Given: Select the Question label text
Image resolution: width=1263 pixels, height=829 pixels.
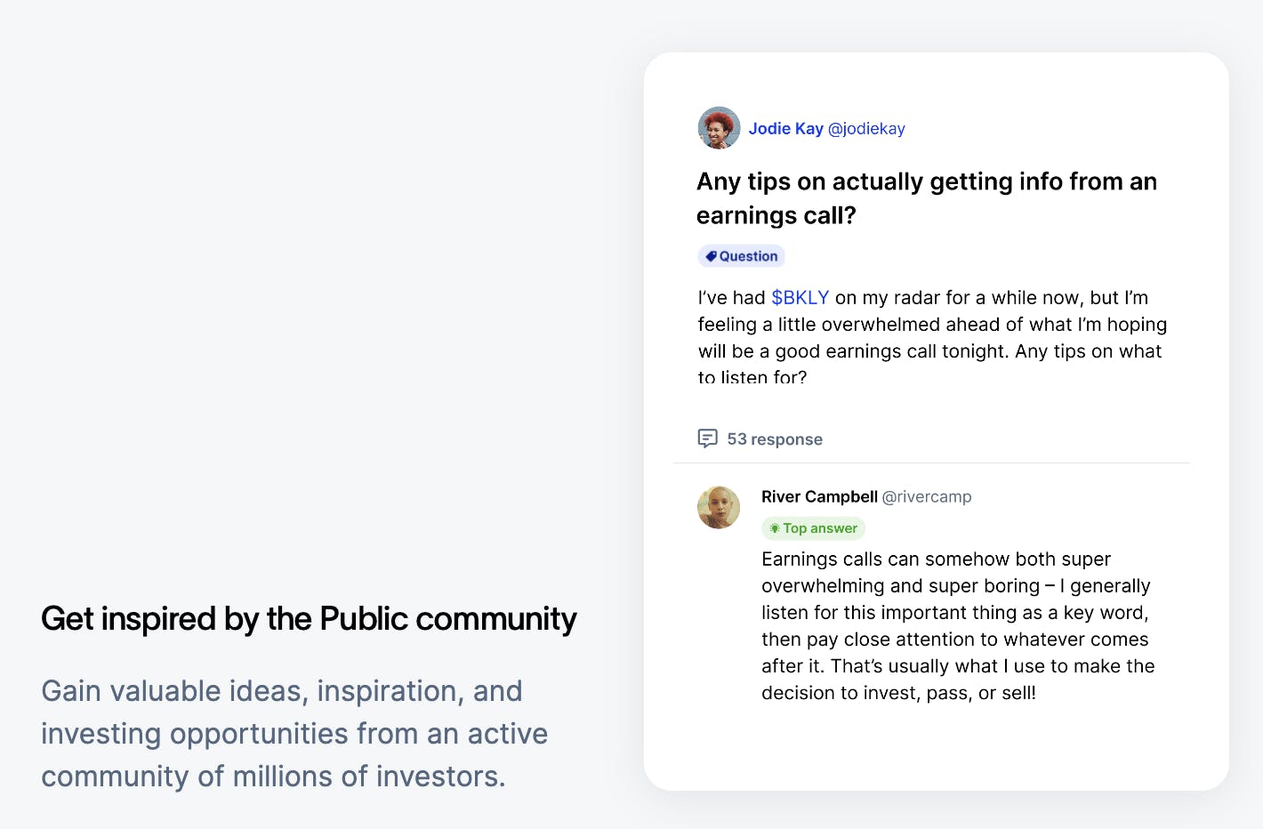Looking at the screenshot, I should tap(748, 256).
